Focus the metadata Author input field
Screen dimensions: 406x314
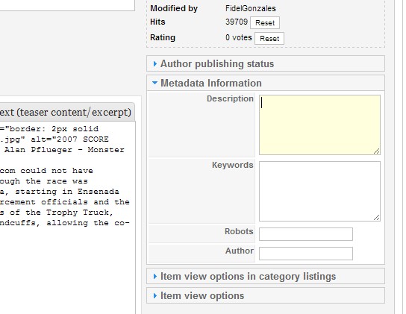point(306,254)
